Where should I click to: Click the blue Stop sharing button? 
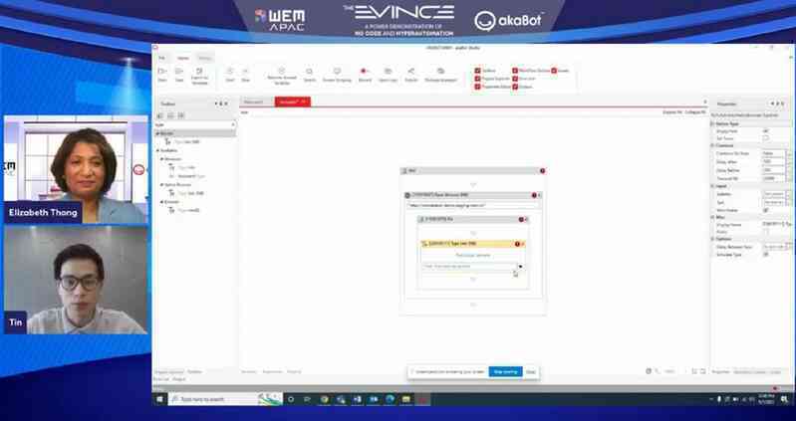505,372
